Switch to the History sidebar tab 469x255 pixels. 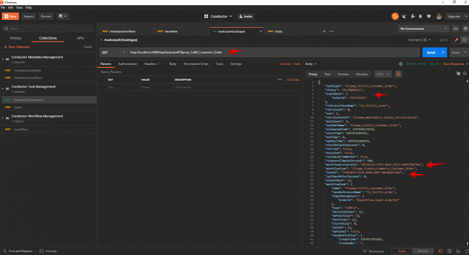point(15,38)
